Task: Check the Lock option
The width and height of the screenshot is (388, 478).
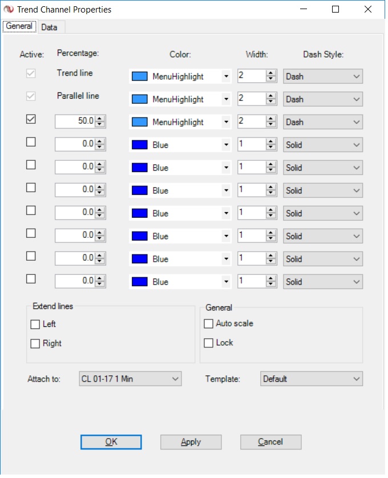Action: tap(209, 343)
